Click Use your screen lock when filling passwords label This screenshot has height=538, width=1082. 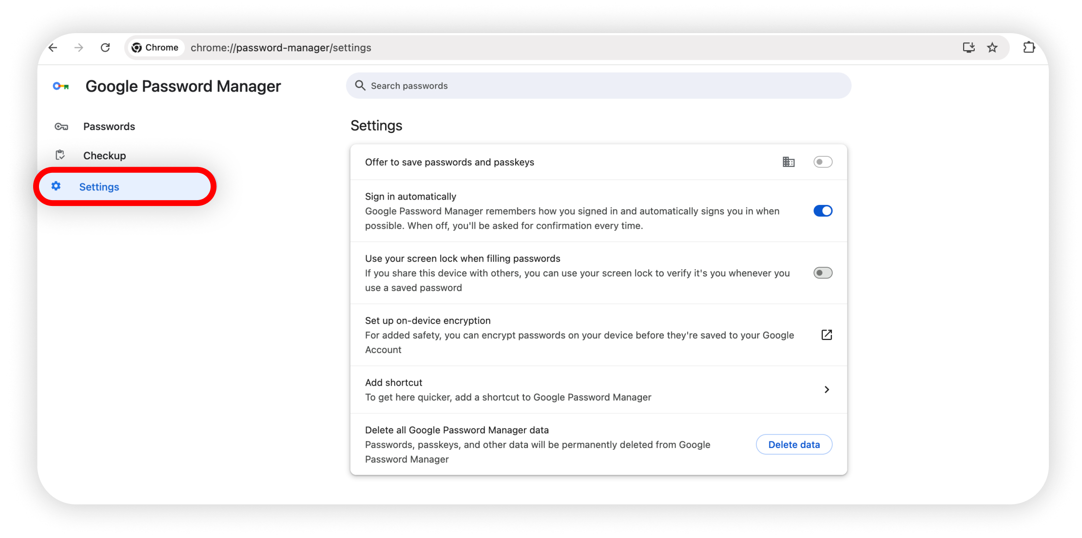[463, 259]
